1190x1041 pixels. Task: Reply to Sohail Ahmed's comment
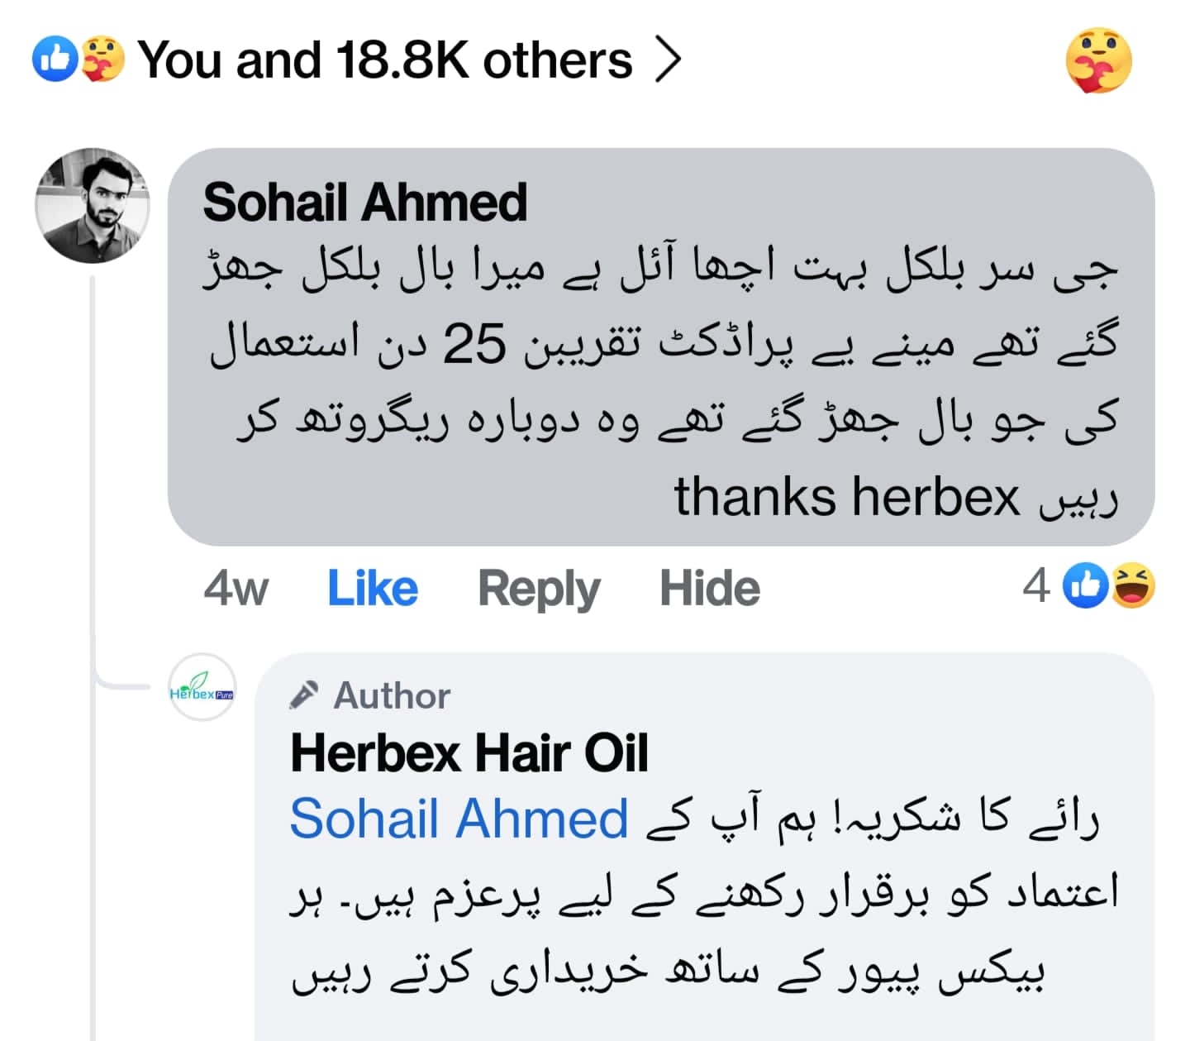coord(539,589)
